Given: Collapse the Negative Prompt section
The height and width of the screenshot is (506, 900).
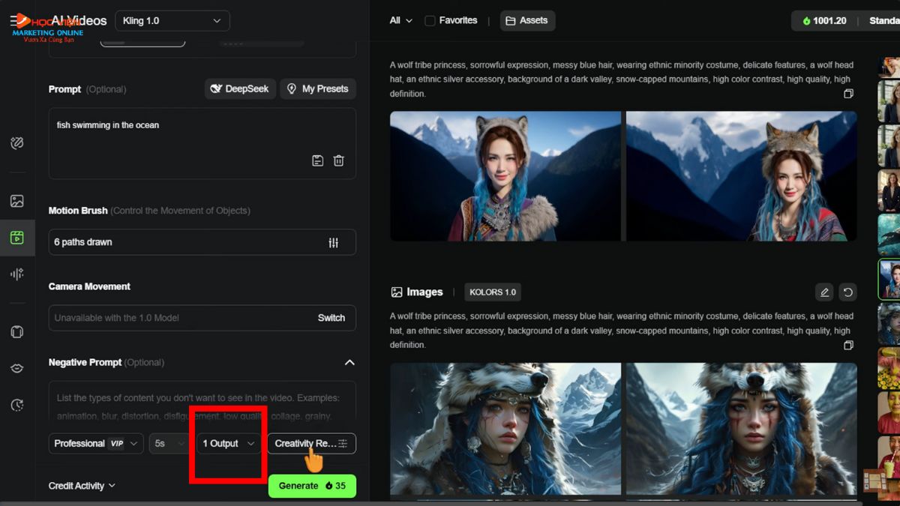Looking at the screenshot, I should click(349, 362).
